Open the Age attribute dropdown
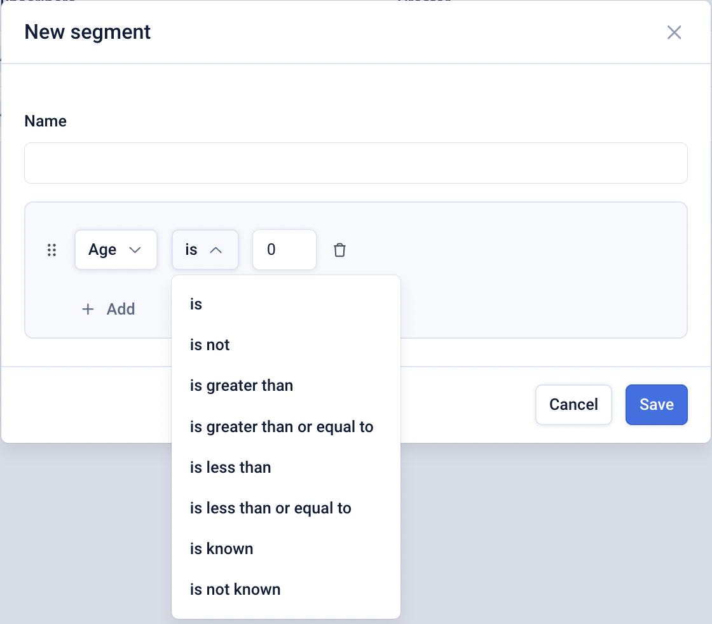 coord(116,250)
